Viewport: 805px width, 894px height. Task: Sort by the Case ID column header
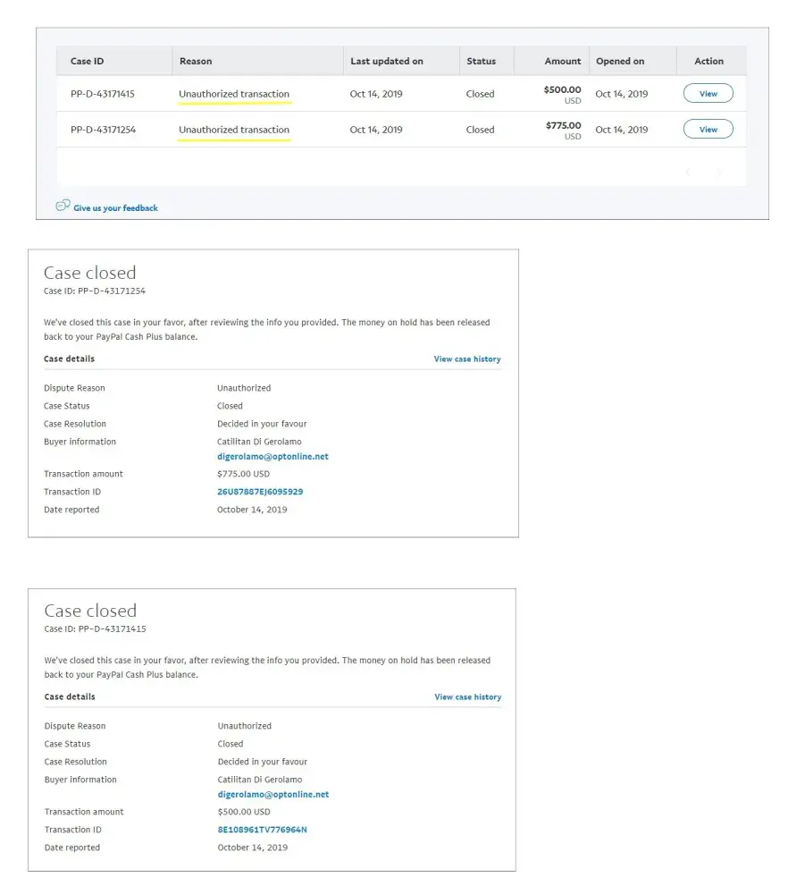pos(88,62)
